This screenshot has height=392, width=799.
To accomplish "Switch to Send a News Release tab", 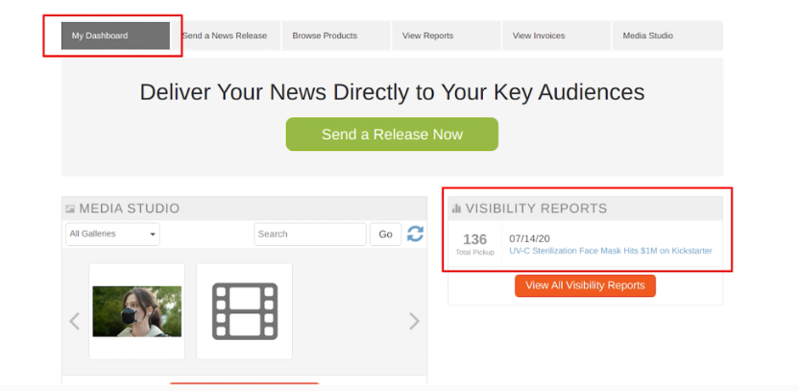I will click(x=225, y=36).
